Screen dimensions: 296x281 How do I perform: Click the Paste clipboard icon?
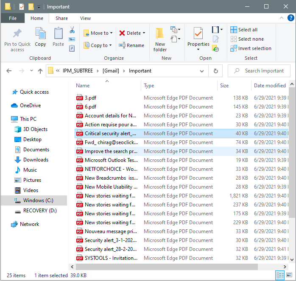pos(59,33)
